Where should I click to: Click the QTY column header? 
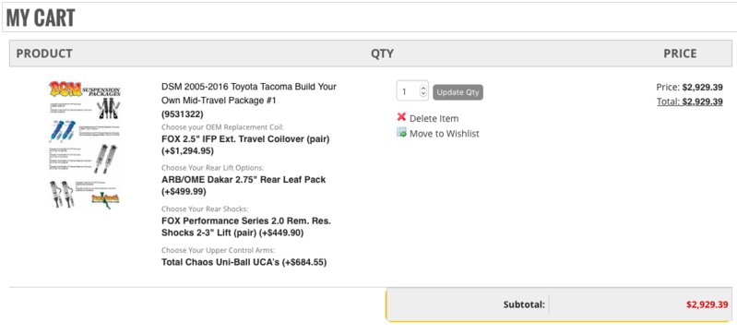[382, 54]
